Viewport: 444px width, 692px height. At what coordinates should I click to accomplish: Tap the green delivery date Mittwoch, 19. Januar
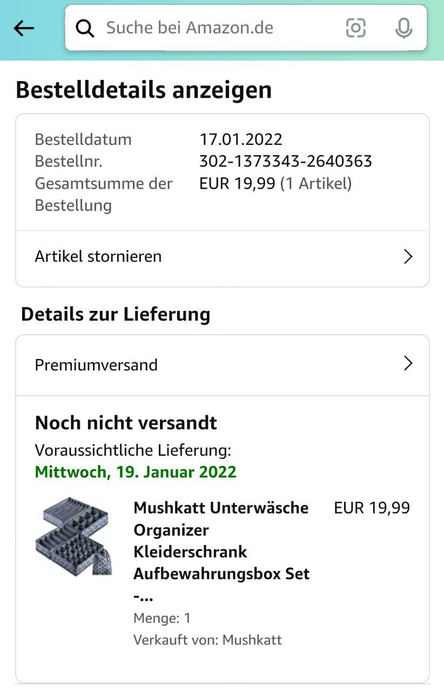[x=136, y=472]
